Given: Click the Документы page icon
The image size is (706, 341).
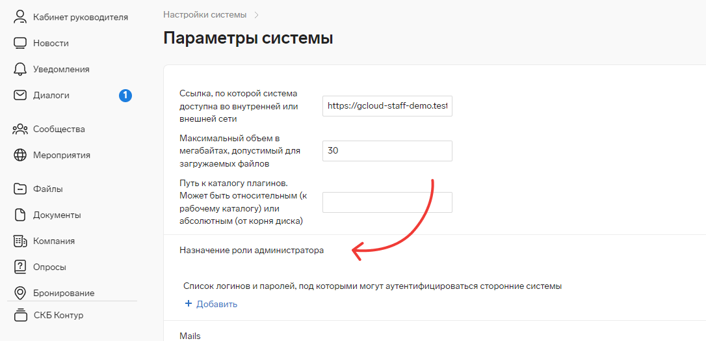Looking at the screenshot, I should click(x=20, y=215).
